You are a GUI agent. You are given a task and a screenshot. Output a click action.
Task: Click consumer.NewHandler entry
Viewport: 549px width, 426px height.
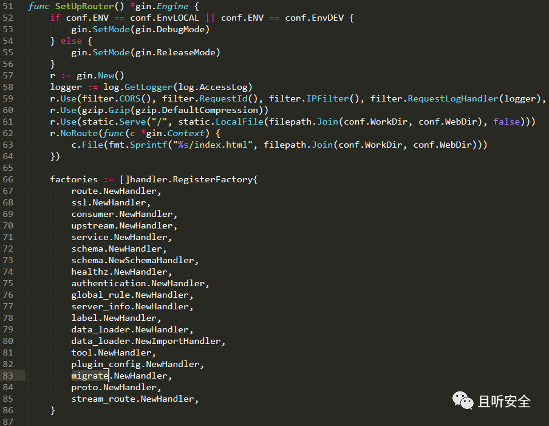pos(122,215)
